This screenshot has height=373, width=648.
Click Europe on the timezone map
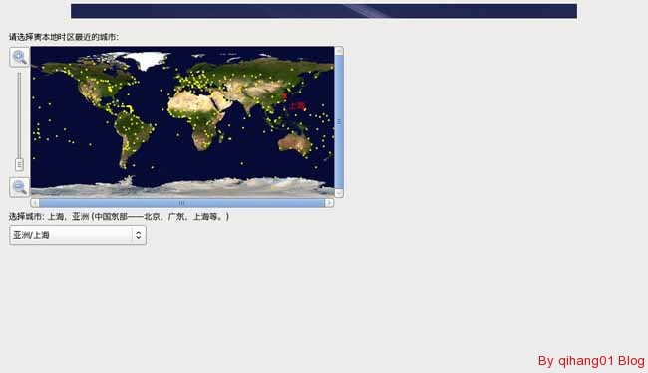click(194, 80)
